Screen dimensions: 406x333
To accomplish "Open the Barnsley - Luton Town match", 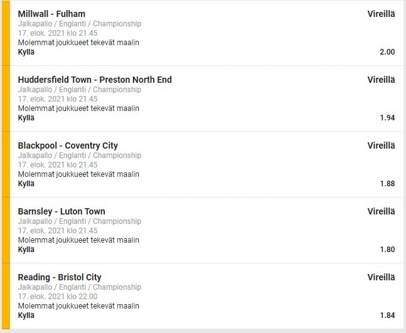I will pos(61,211).
